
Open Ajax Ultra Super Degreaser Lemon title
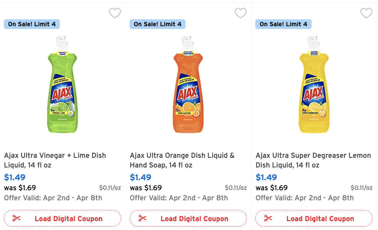click(x=313, y=160)
